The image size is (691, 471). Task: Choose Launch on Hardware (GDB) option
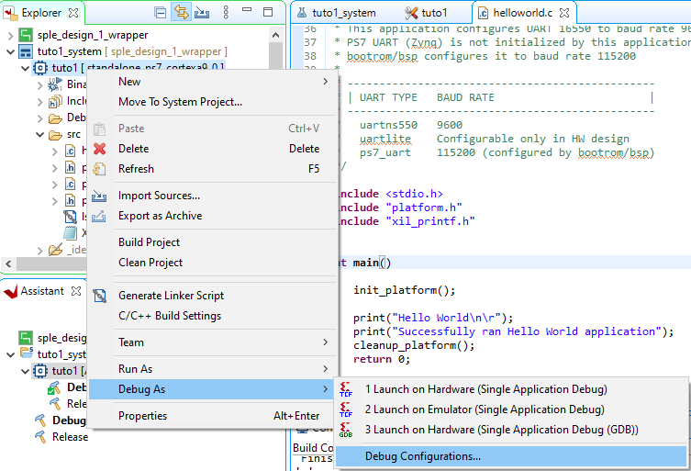click(x=511, y=430)
